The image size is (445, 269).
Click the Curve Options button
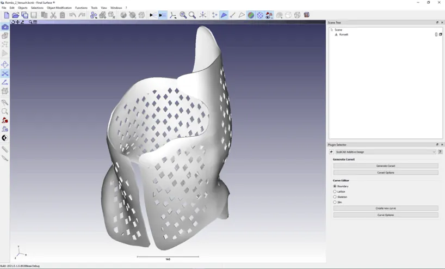pyautogui.click(x=386, y=215)
